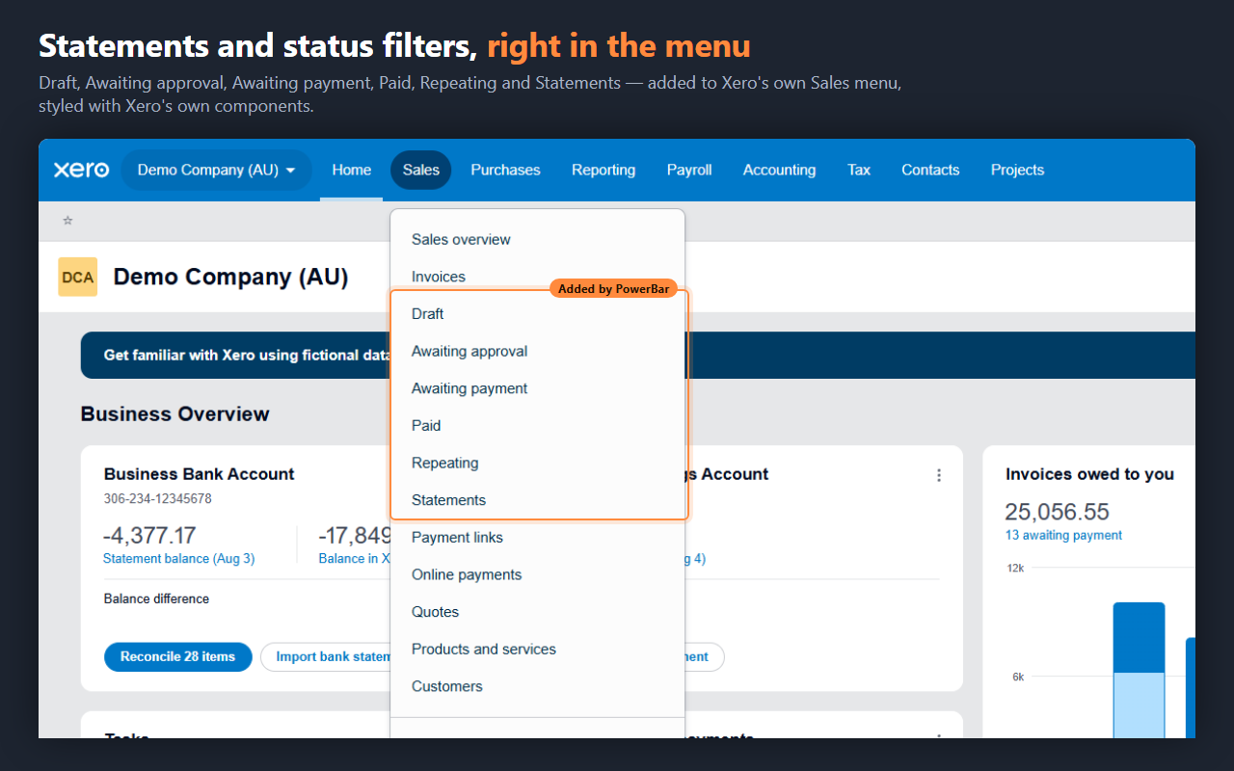Screen dimensions: 1234x771
Task: Open the 13 awaiting payment link
Action: [1063, 536]
